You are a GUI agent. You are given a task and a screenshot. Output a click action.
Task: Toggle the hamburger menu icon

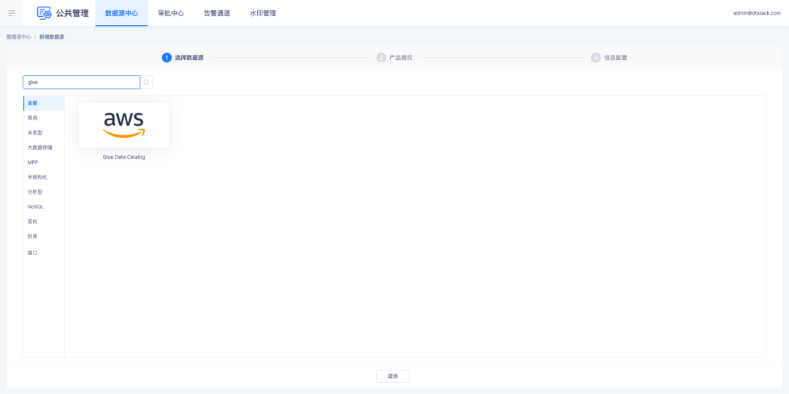tap(11, 13)
